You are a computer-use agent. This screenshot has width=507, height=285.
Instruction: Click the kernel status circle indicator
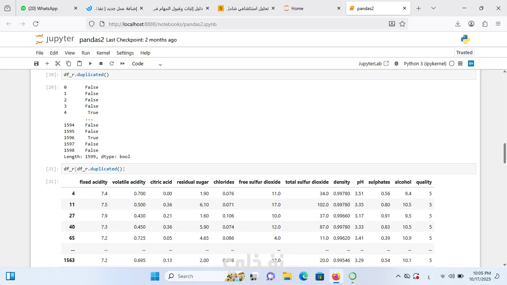click(x=452, y=63)
